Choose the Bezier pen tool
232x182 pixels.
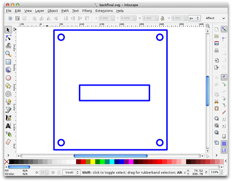(8, 110)
